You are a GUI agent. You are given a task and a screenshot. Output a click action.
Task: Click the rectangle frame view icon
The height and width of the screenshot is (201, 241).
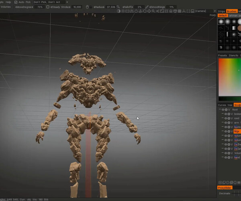[127, 11]
